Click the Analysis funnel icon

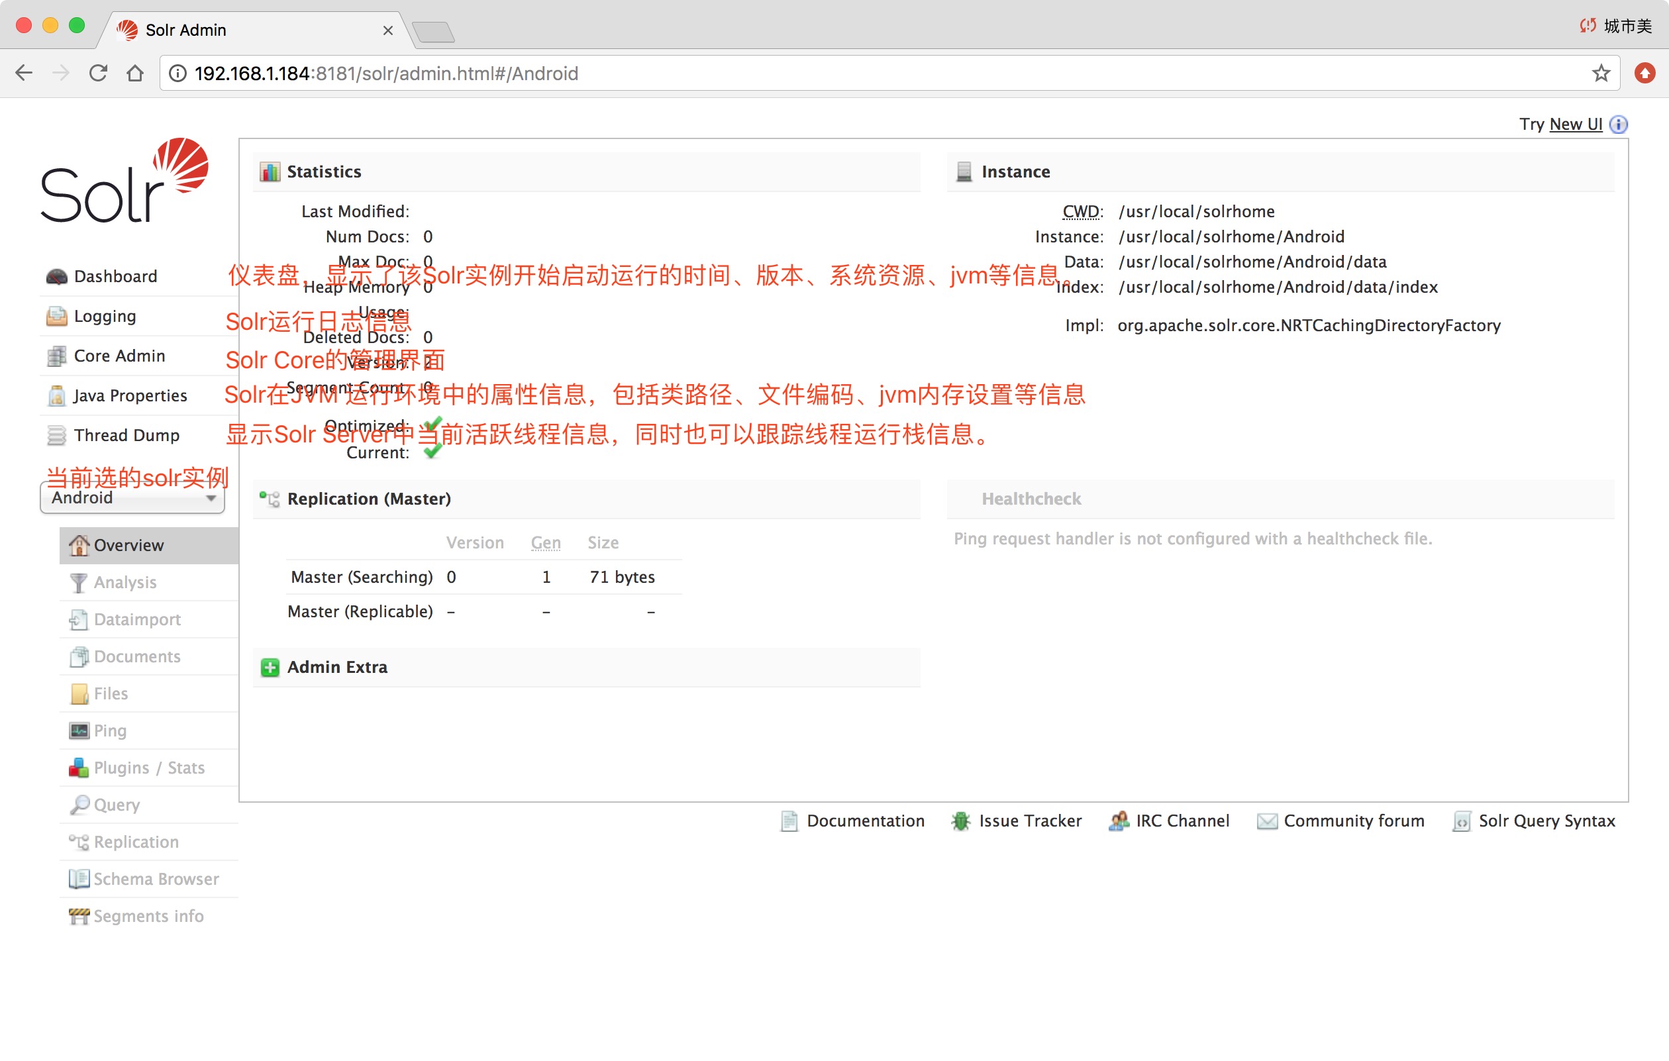[78, 583]
